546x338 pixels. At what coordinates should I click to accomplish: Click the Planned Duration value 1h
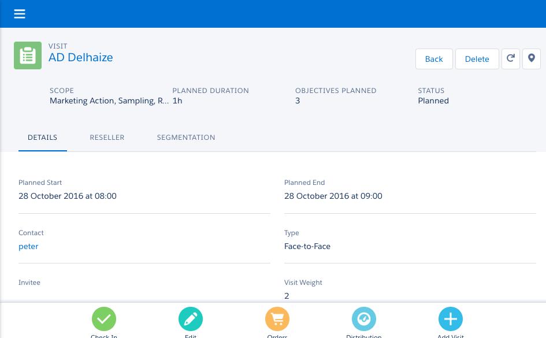tap(177, 101)
